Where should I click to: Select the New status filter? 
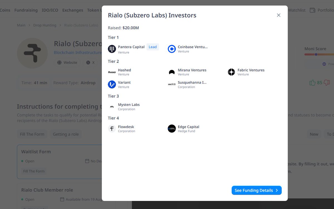314,134
